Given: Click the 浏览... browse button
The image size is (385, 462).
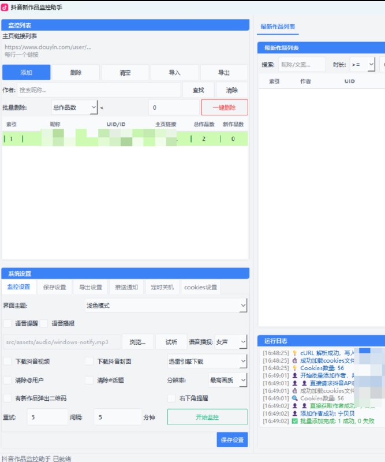Looking at the screenshot, I should (137, 342).
